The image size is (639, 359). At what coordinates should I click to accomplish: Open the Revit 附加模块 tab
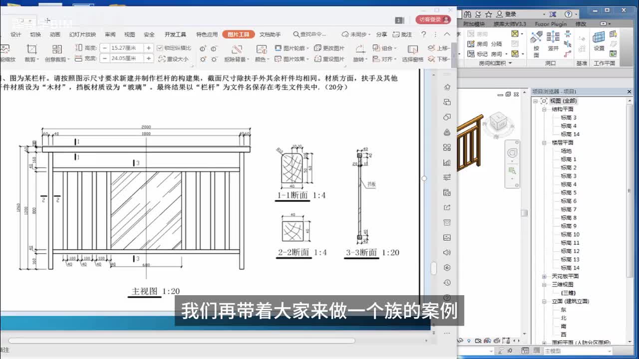pyautogui.click(x=474, y=24)
